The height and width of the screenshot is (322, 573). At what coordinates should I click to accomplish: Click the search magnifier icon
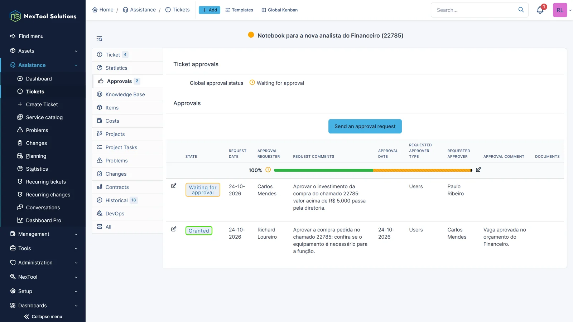(521, 10)
